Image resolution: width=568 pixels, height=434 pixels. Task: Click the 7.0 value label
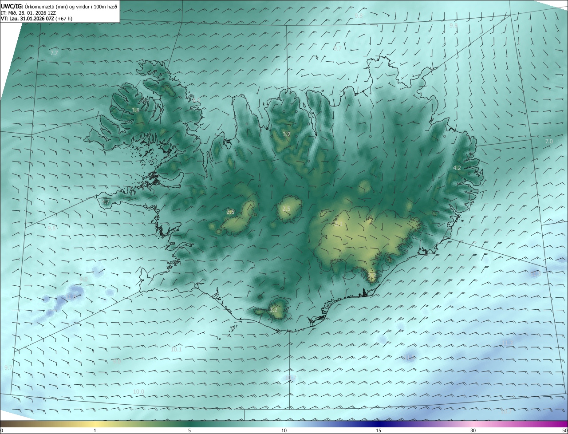point(549,141)
